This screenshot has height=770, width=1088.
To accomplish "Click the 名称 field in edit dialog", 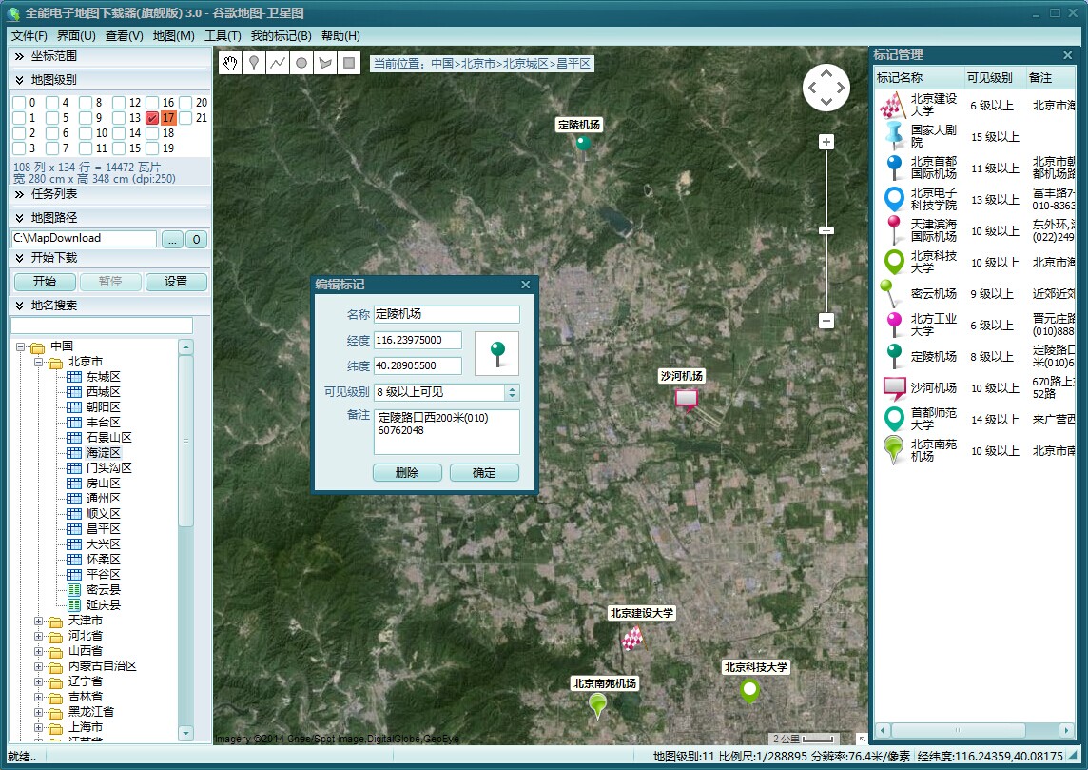I will coord(447,314).
